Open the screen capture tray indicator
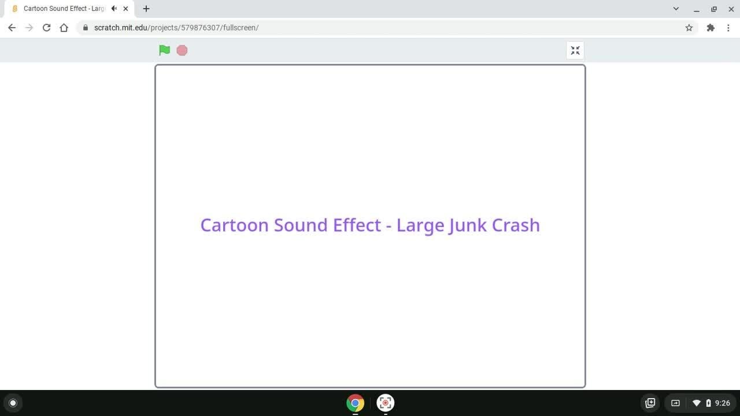Screen dimensions: 740x416 (675, 403)
